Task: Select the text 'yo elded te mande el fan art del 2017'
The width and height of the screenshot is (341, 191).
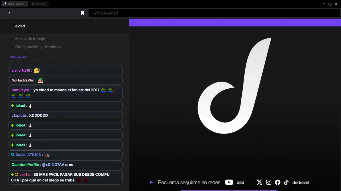Action: coord(67,90)
